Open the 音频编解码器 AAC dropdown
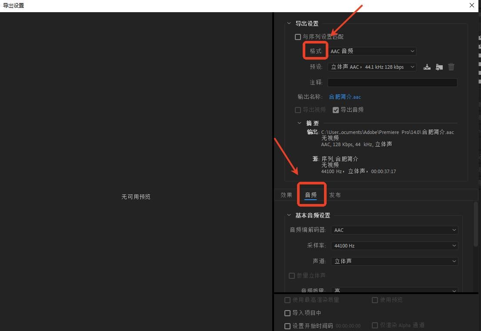481x331 pixels. click(394, 230)
